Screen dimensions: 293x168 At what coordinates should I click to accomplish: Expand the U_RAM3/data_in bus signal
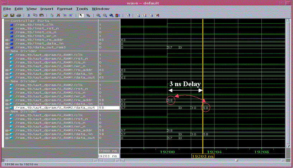pos(6,134)
